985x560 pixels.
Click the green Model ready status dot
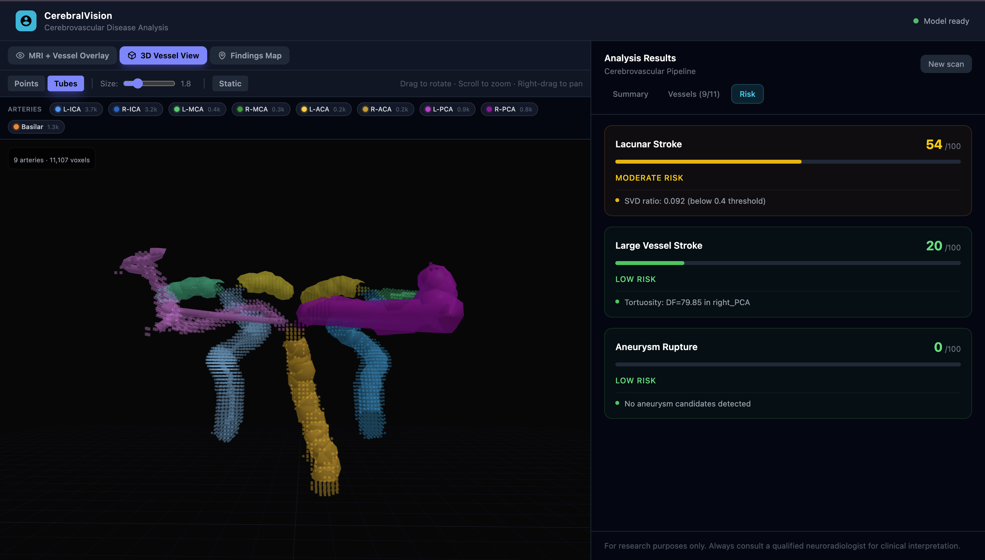915,21
